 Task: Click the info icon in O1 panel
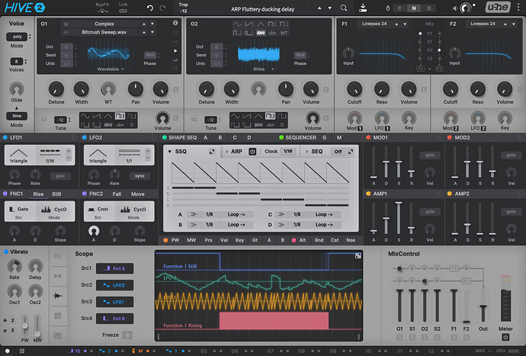[175, 23]
